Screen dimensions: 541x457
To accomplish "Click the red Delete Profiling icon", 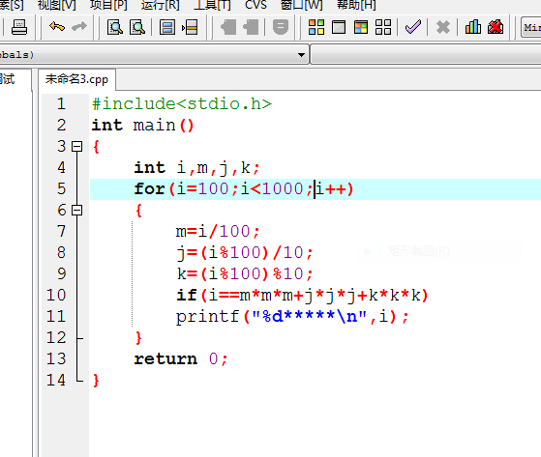I will coord(496,27).
